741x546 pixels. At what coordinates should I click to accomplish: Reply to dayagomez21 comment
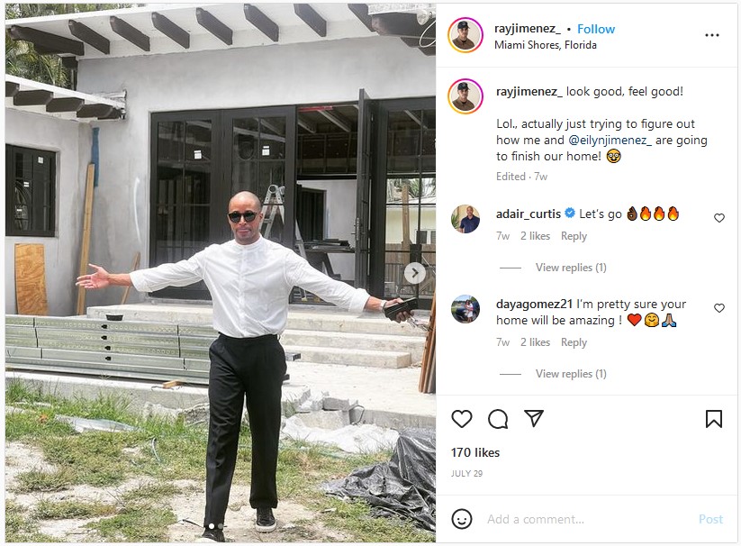tap(574, 342)
